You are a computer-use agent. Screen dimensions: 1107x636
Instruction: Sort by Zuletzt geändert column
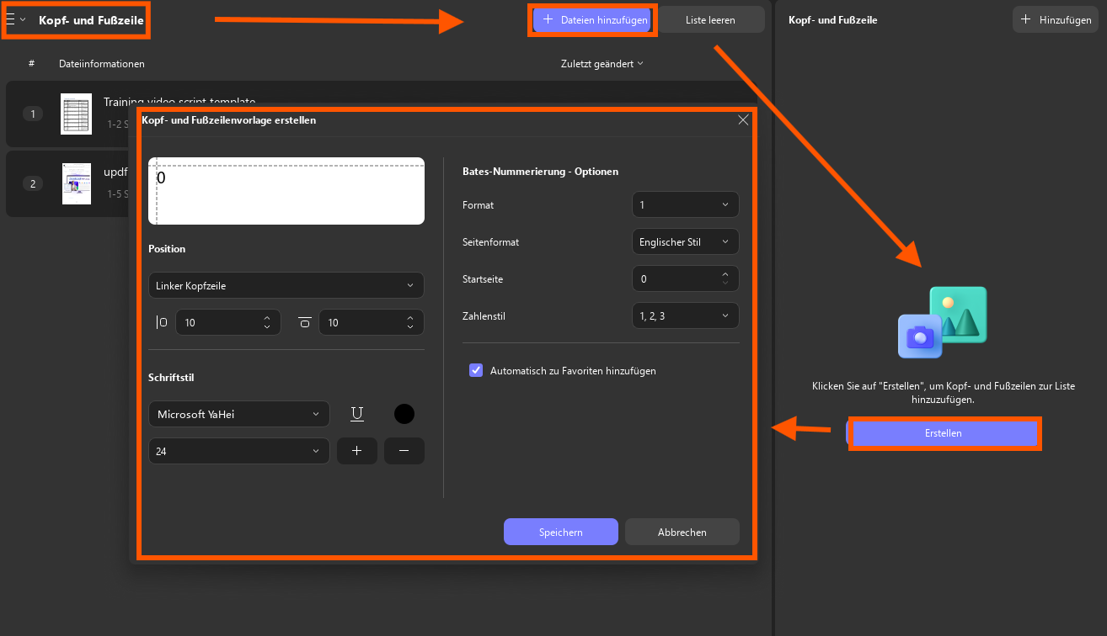tap(602, 64)
